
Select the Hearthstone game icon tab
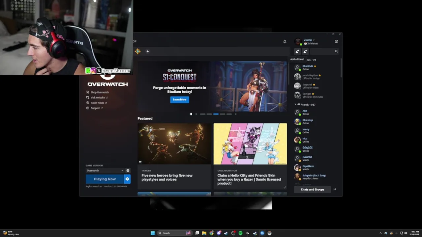[x=138, y=51]
